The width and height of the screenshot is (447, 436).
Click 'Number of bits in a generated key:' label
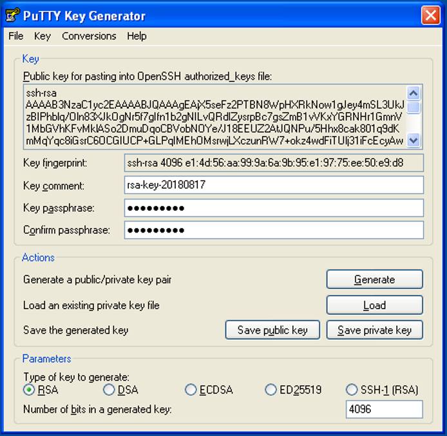click(x=97, y=410)
